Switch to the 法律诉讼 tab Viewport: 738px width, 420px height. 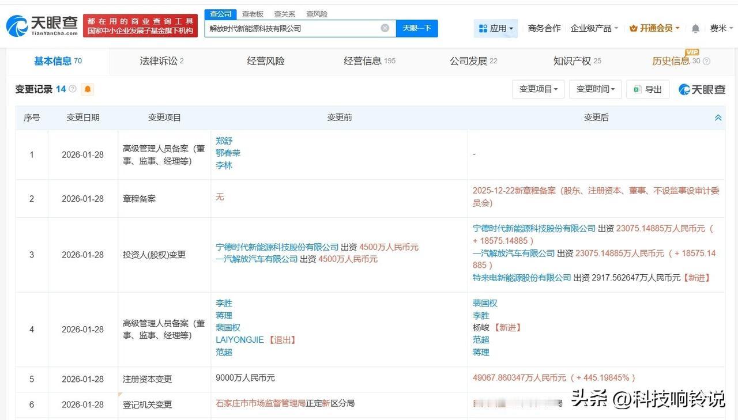pos(159,60)
